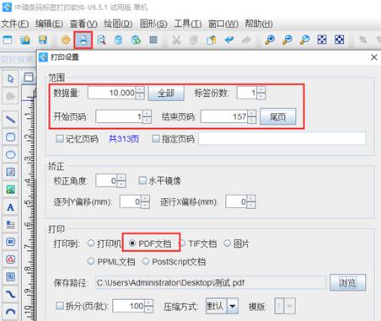Adjust the 结束页码 spinner arrows

point(252,116)
